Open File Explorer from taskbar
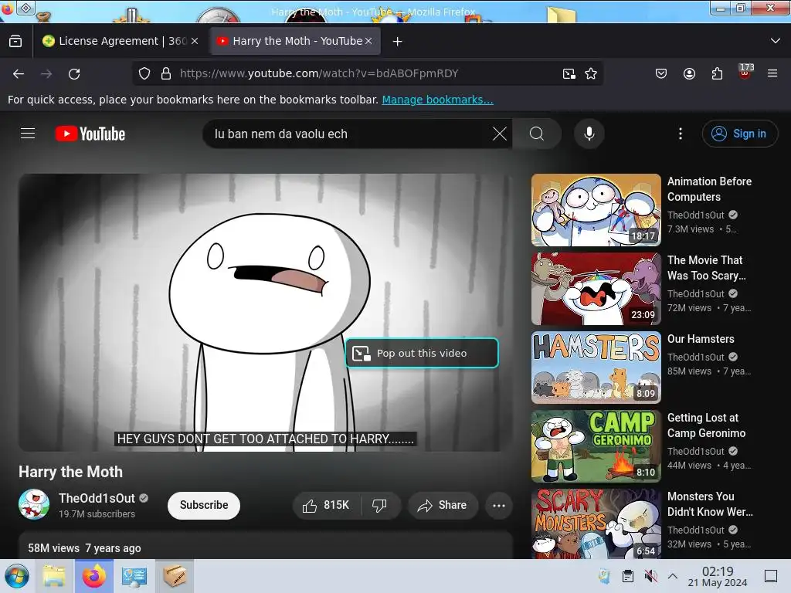The image size is (791, 593). [x=54, y=576]
